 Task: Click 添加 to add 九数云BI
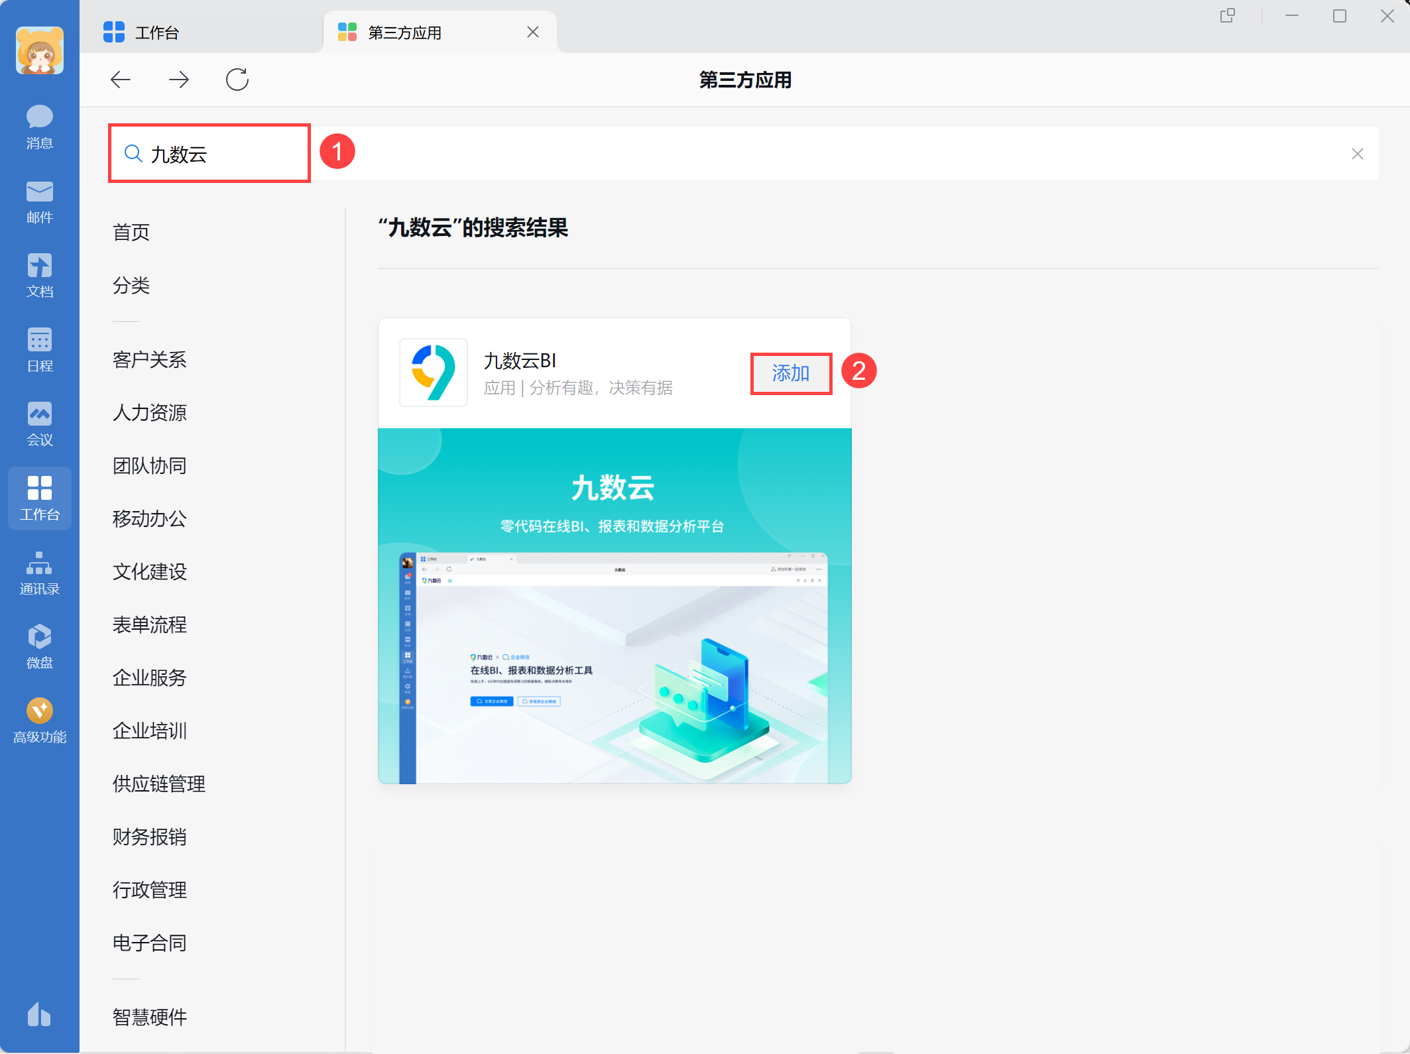click(x=790, y=373)
